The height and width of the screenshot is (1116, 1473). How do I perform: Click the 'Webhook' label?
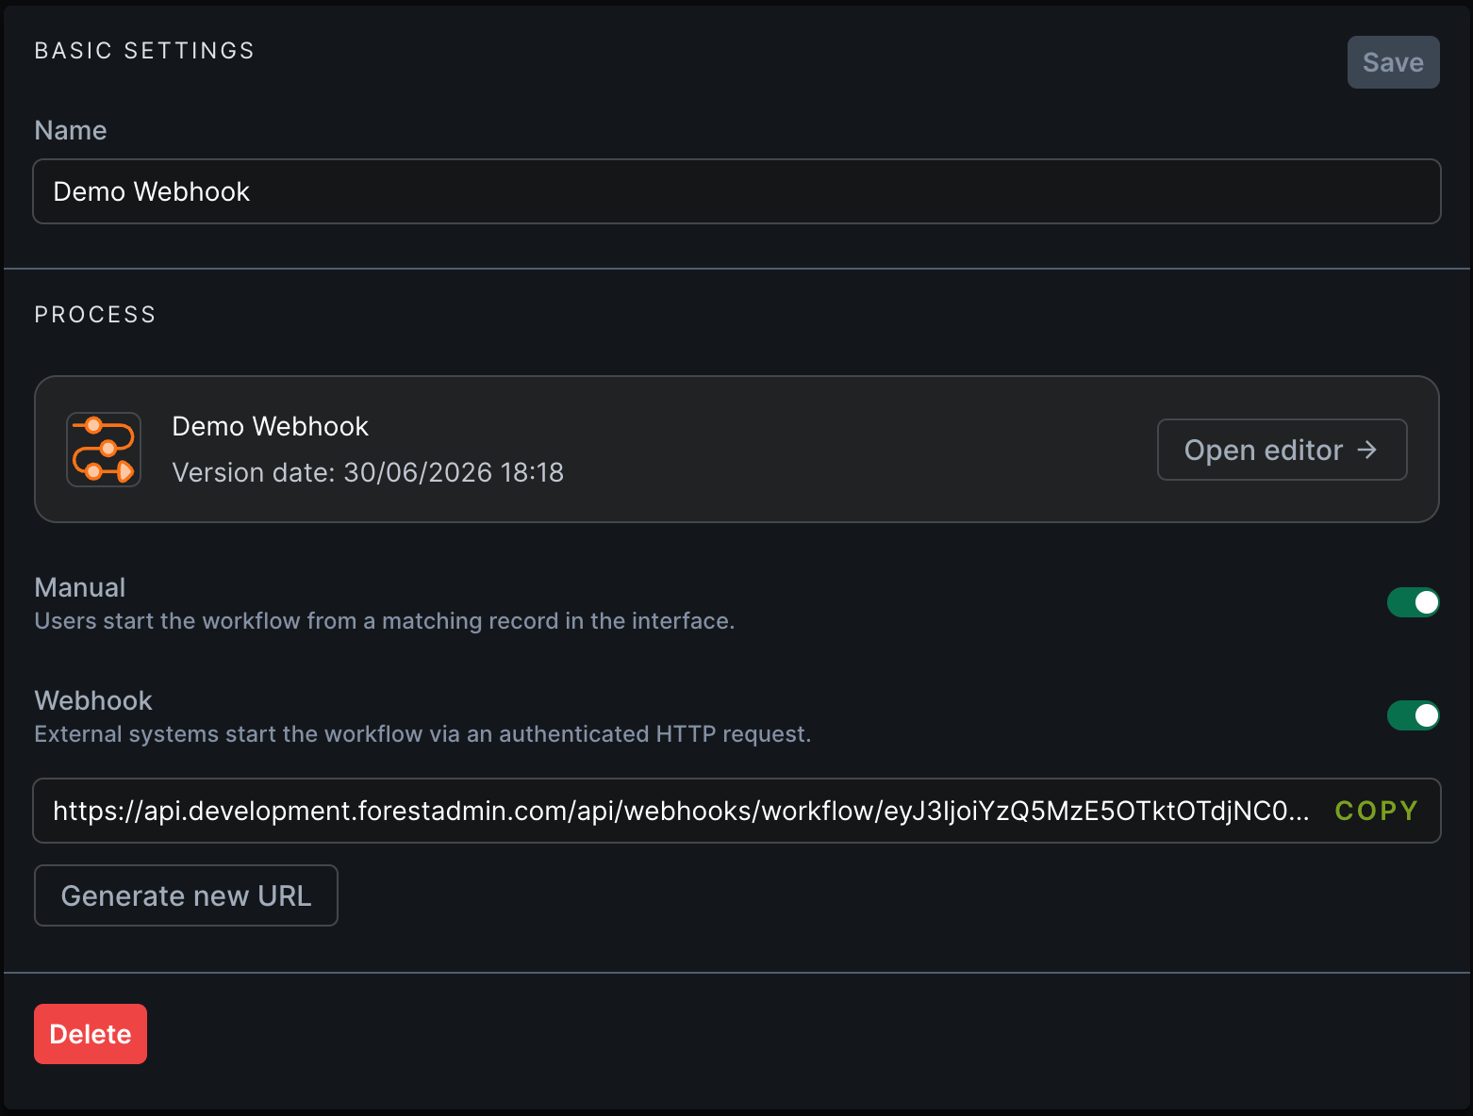pyautogui.click(x=93, y=700)
